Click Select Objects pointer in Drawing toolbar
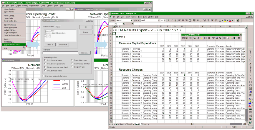 click(251, 56)
